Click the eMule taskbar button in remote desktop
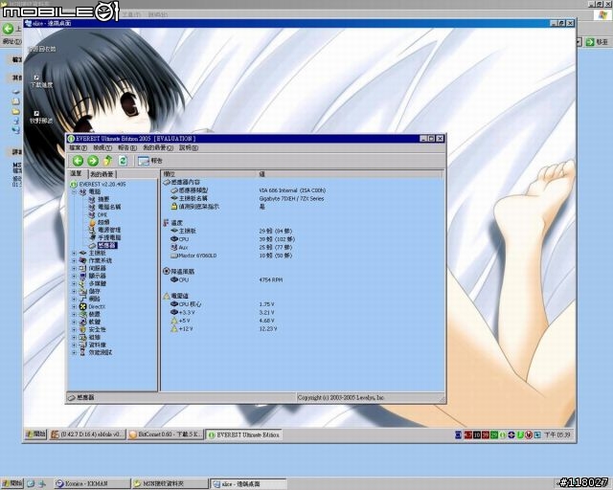Screen dimensions: 613x490 (88, 434)
